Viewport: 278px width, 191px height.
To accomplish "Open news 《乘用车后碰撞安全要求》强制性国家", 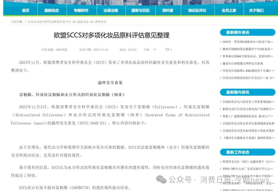I will pos(248,138).
